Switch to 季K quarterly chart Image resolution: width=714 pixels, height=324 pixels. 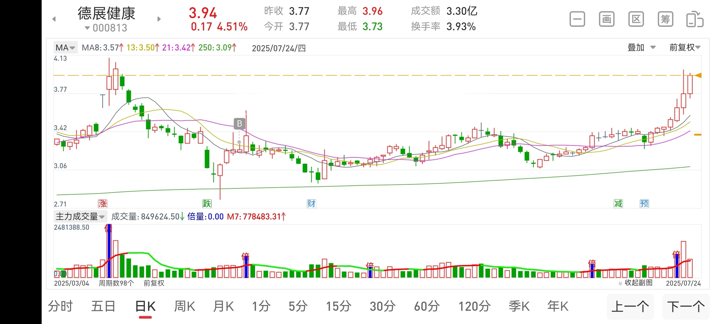519,306
